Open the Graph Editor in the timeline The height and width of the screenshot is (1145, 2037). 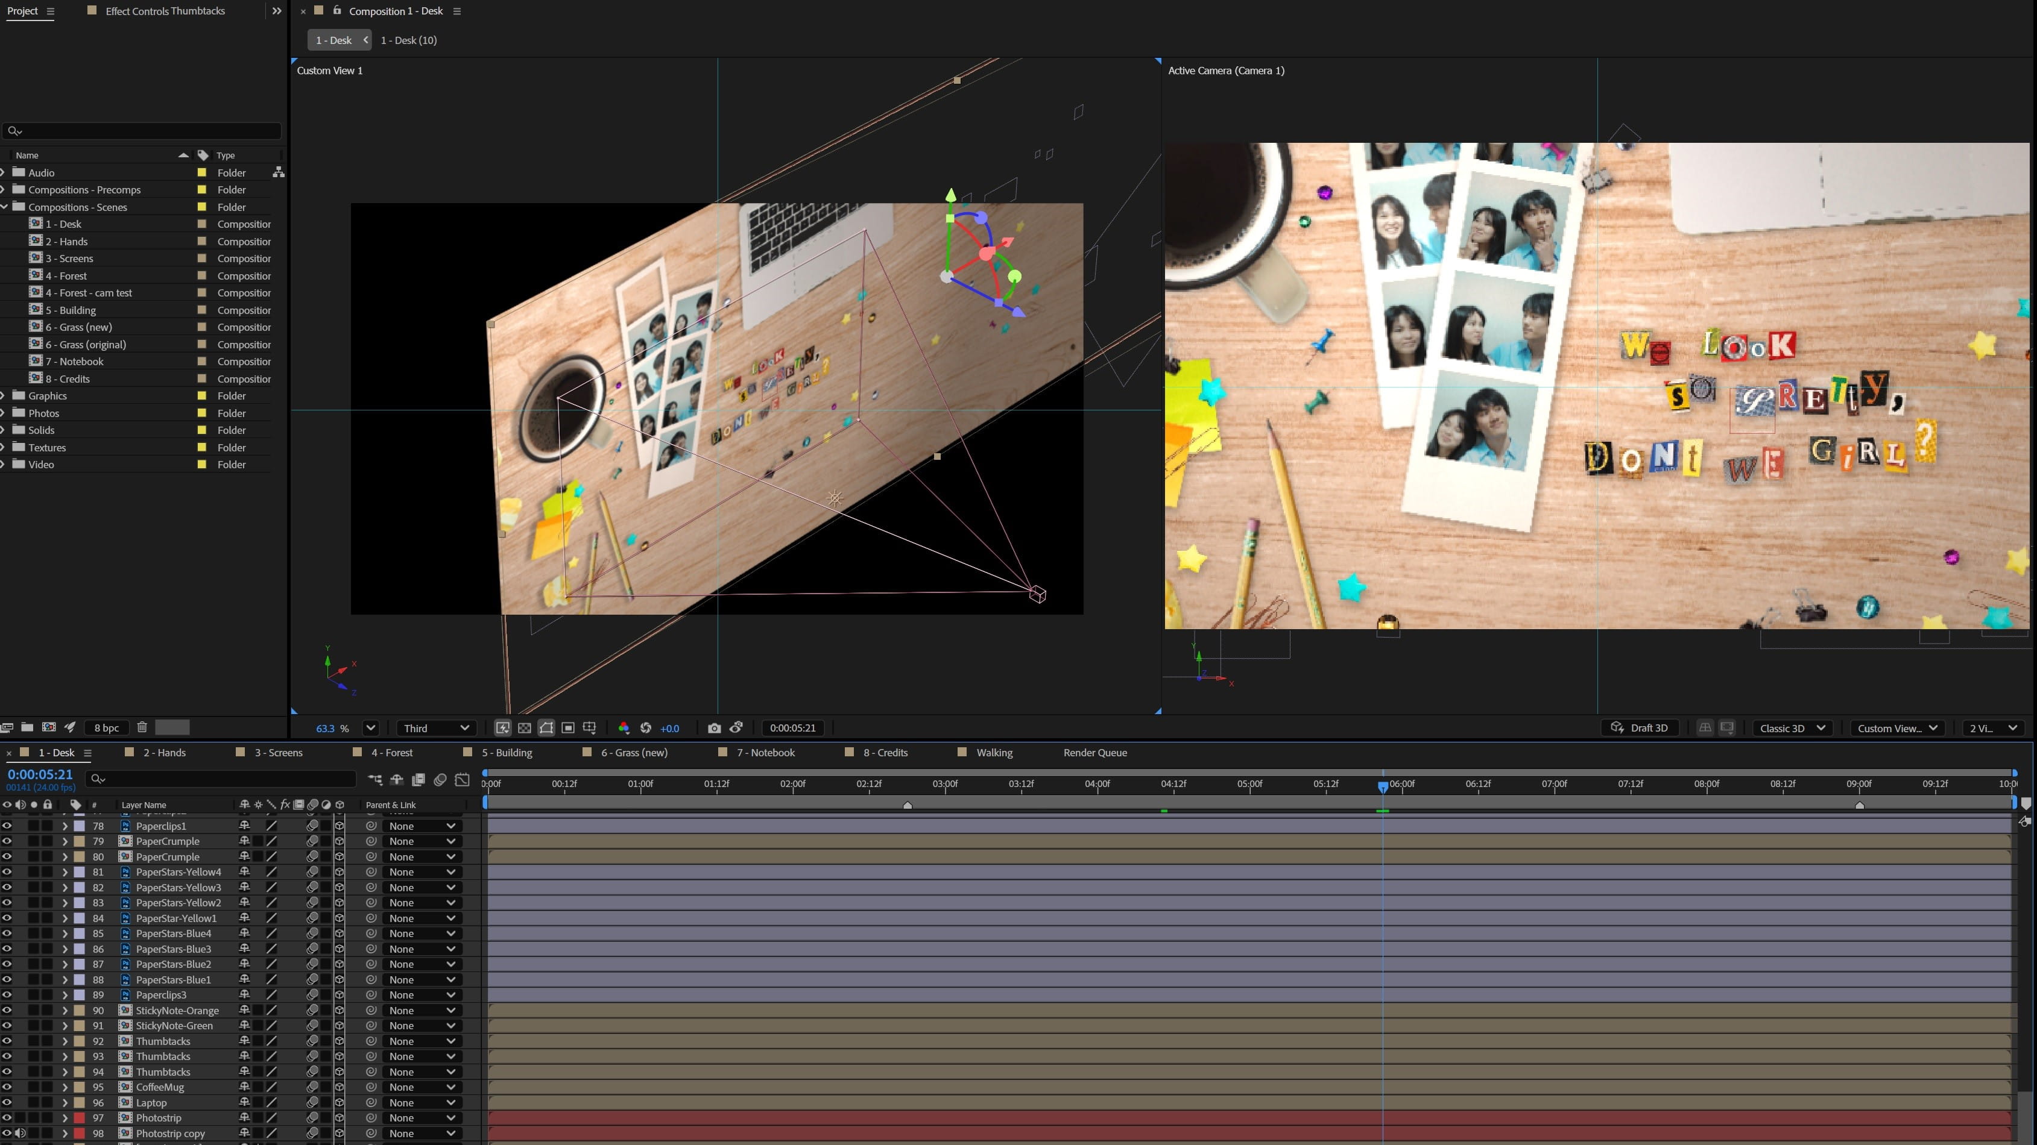pyautogui.click(x=463, y=779)
